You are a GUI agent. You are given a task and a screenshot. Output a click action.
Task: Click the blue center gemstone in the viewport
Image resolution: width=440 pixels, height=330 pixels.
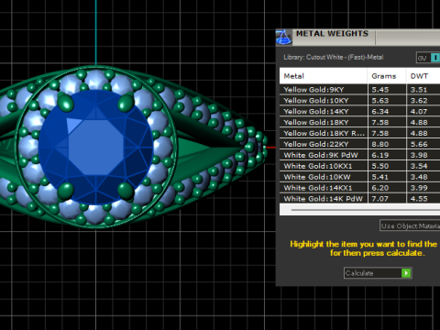point(95,148)
